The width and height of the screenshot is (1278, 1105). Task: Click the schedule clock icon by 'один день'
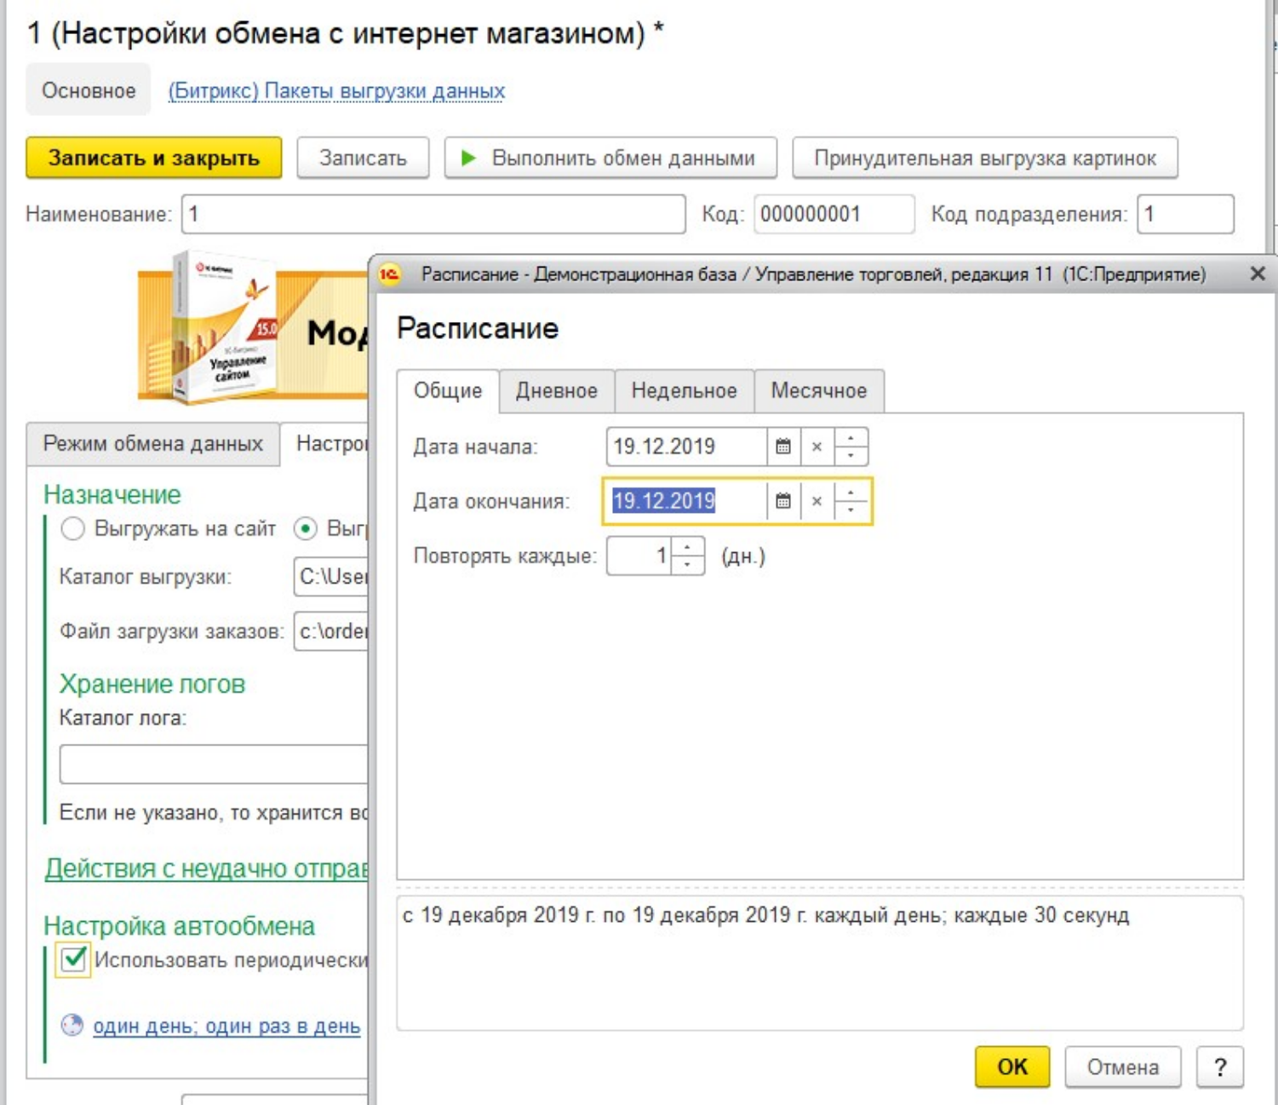click(72, 1025)
